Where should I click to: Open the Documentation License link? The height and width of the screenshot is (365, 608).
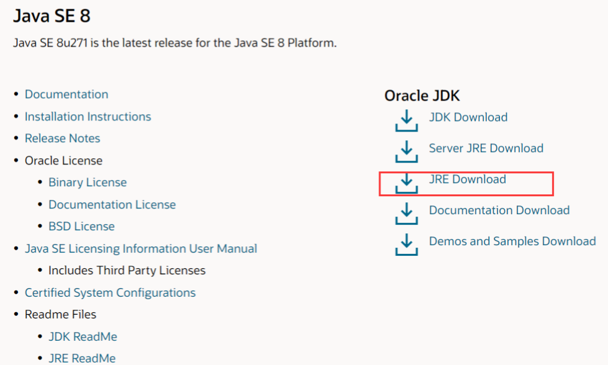(x=112, y=204)
